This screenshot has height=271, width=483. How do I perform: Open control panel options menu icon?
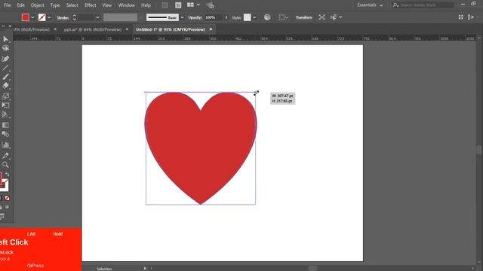coord(471,17)
